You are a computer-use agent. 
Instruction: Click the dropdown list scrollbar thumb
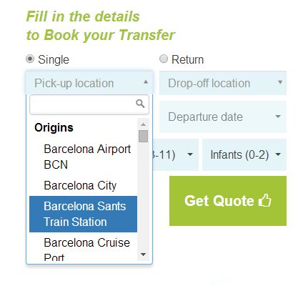coord(143,136)
